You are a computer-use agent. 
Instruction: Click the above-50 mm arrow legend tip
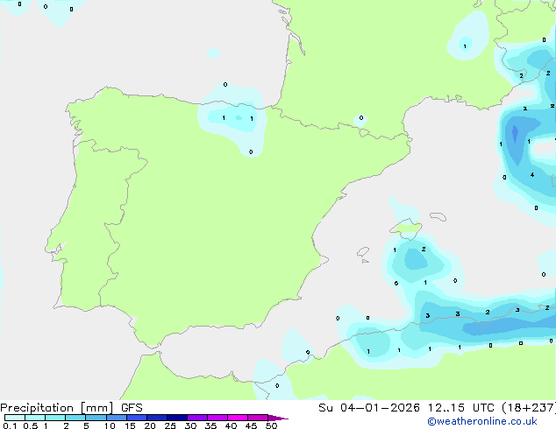click(278, 418)
